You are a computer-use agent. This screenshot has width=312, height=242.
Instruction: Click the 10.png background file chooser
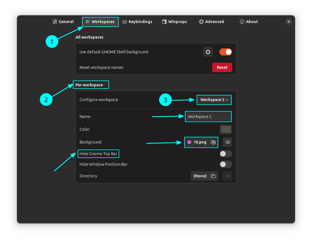click(x=201, y=142)
